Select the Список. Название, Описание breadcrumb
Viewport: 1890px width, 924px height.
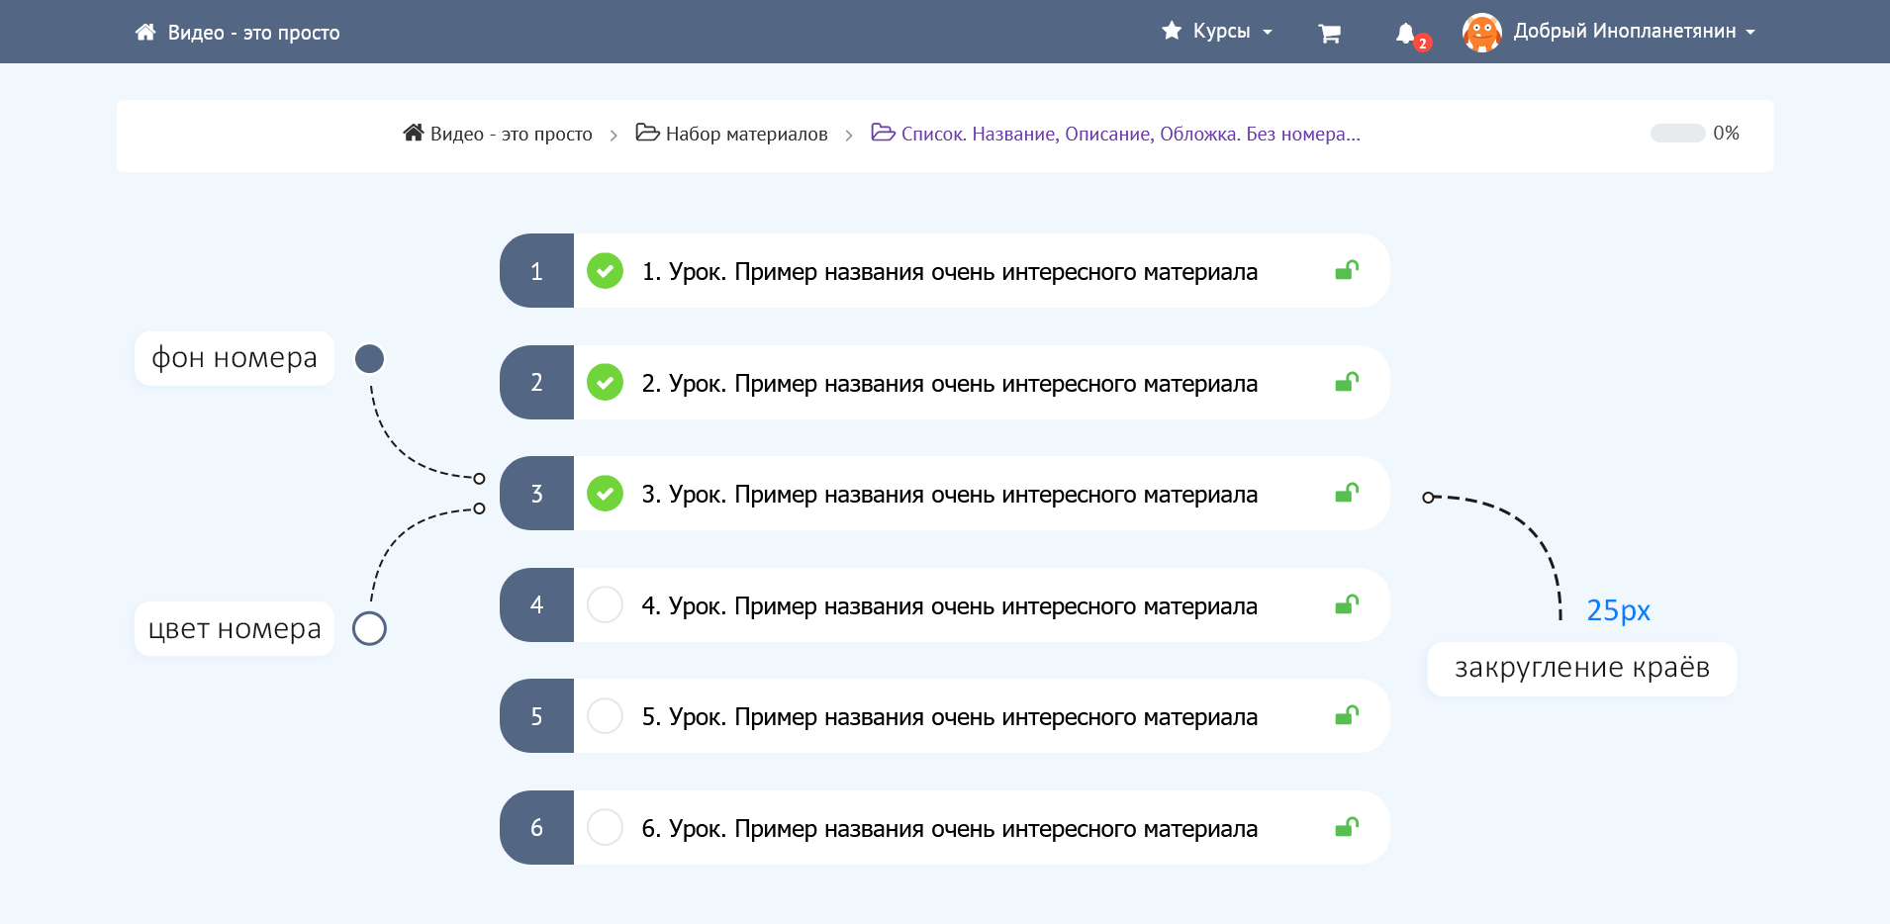tap(1129, 134)
